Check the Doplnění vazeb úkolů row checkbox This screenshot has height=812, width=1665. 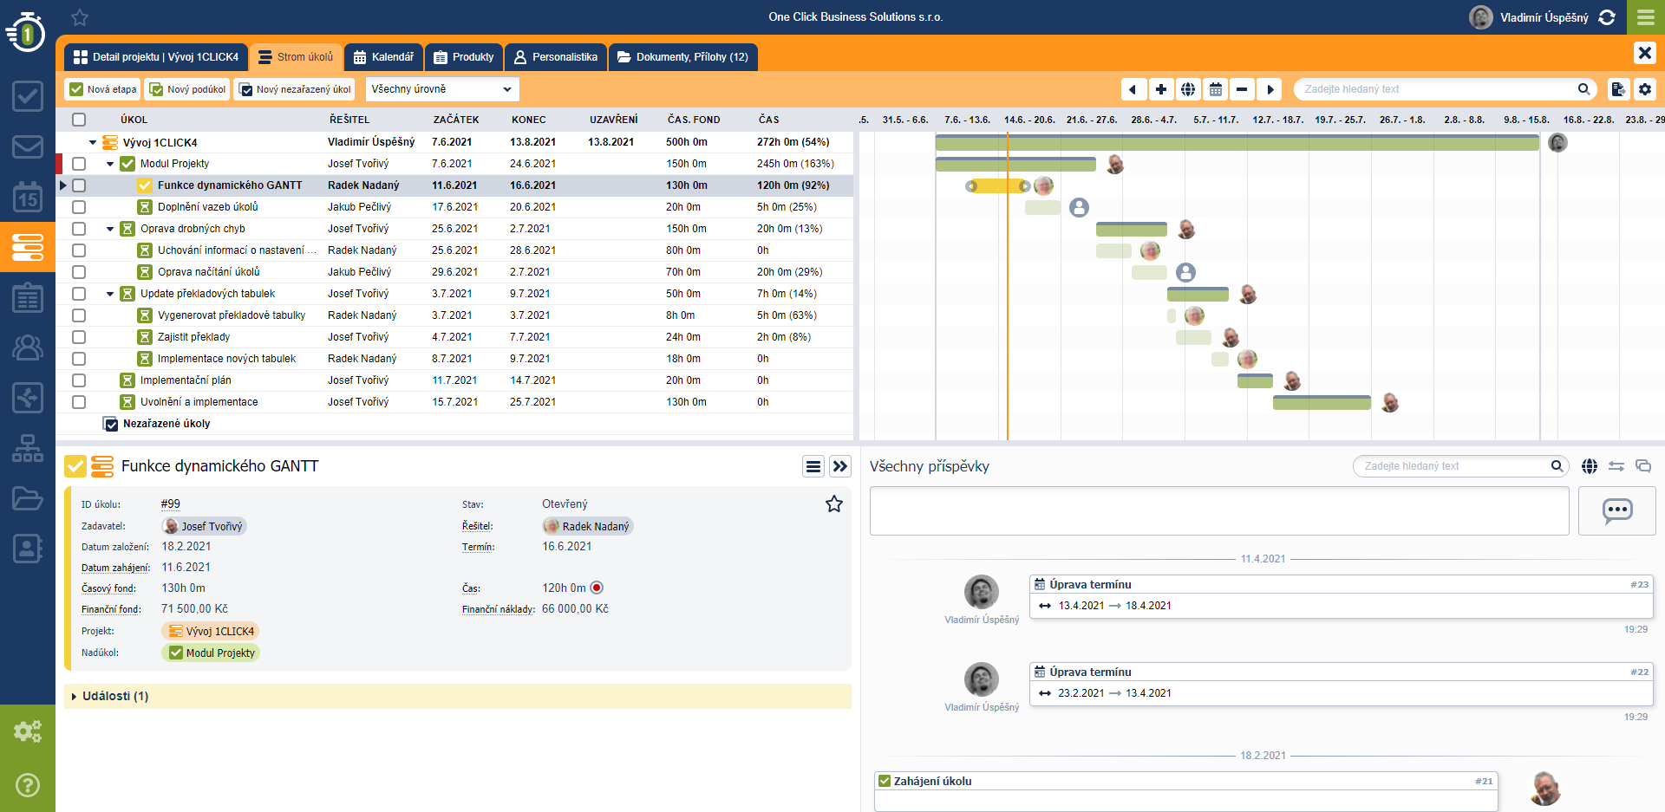pyautogui.click(x=79, y=207)
